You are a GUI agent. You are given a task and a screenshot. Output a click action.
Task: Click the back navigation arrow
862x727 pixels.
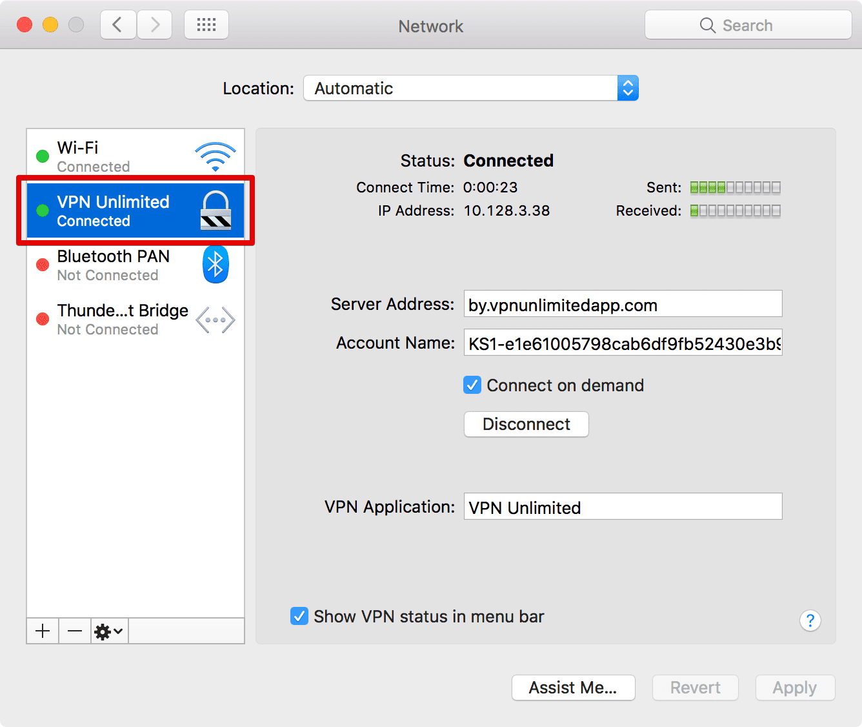pyautogui.click(x=117, y=24)
